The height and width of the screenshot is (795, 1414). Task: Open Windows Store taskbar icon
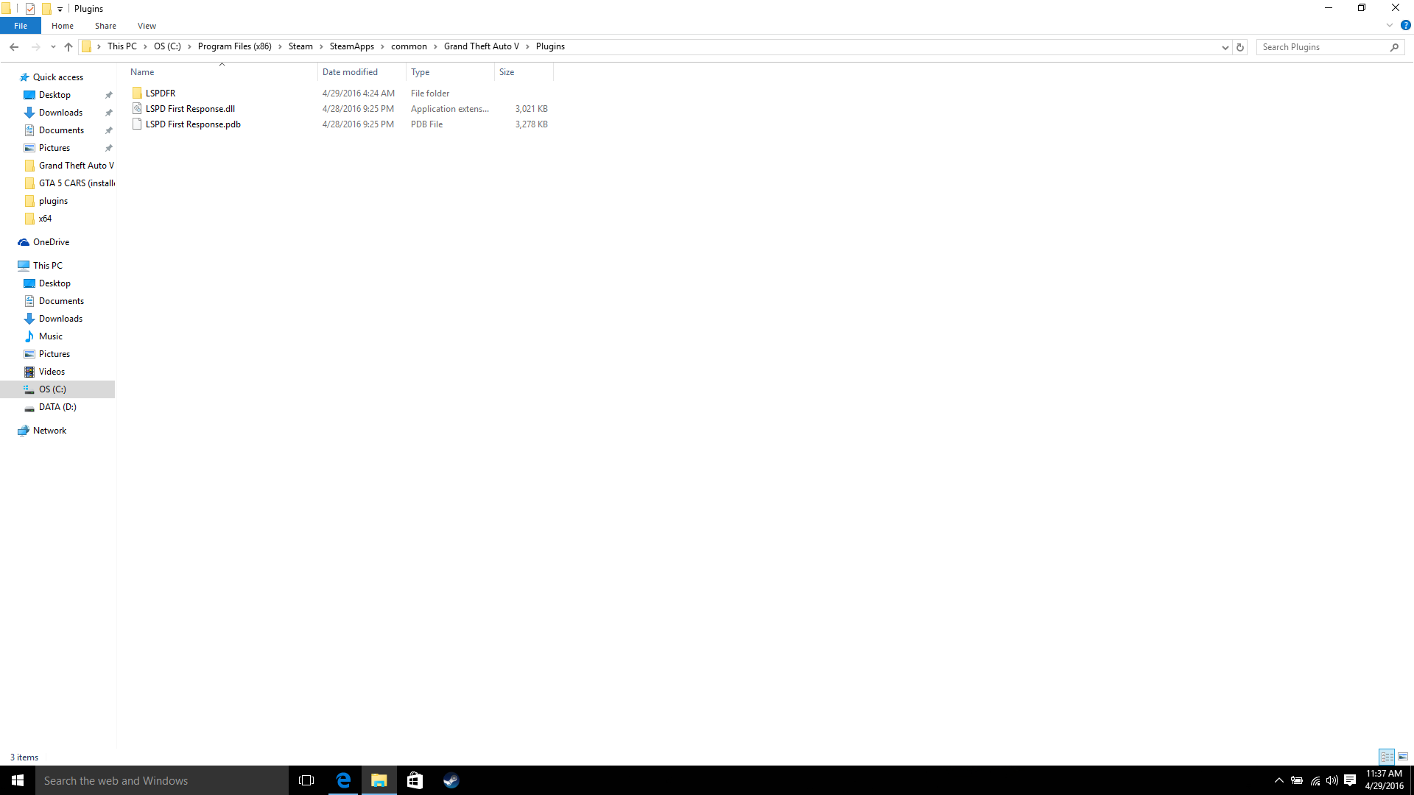point(415,780)
